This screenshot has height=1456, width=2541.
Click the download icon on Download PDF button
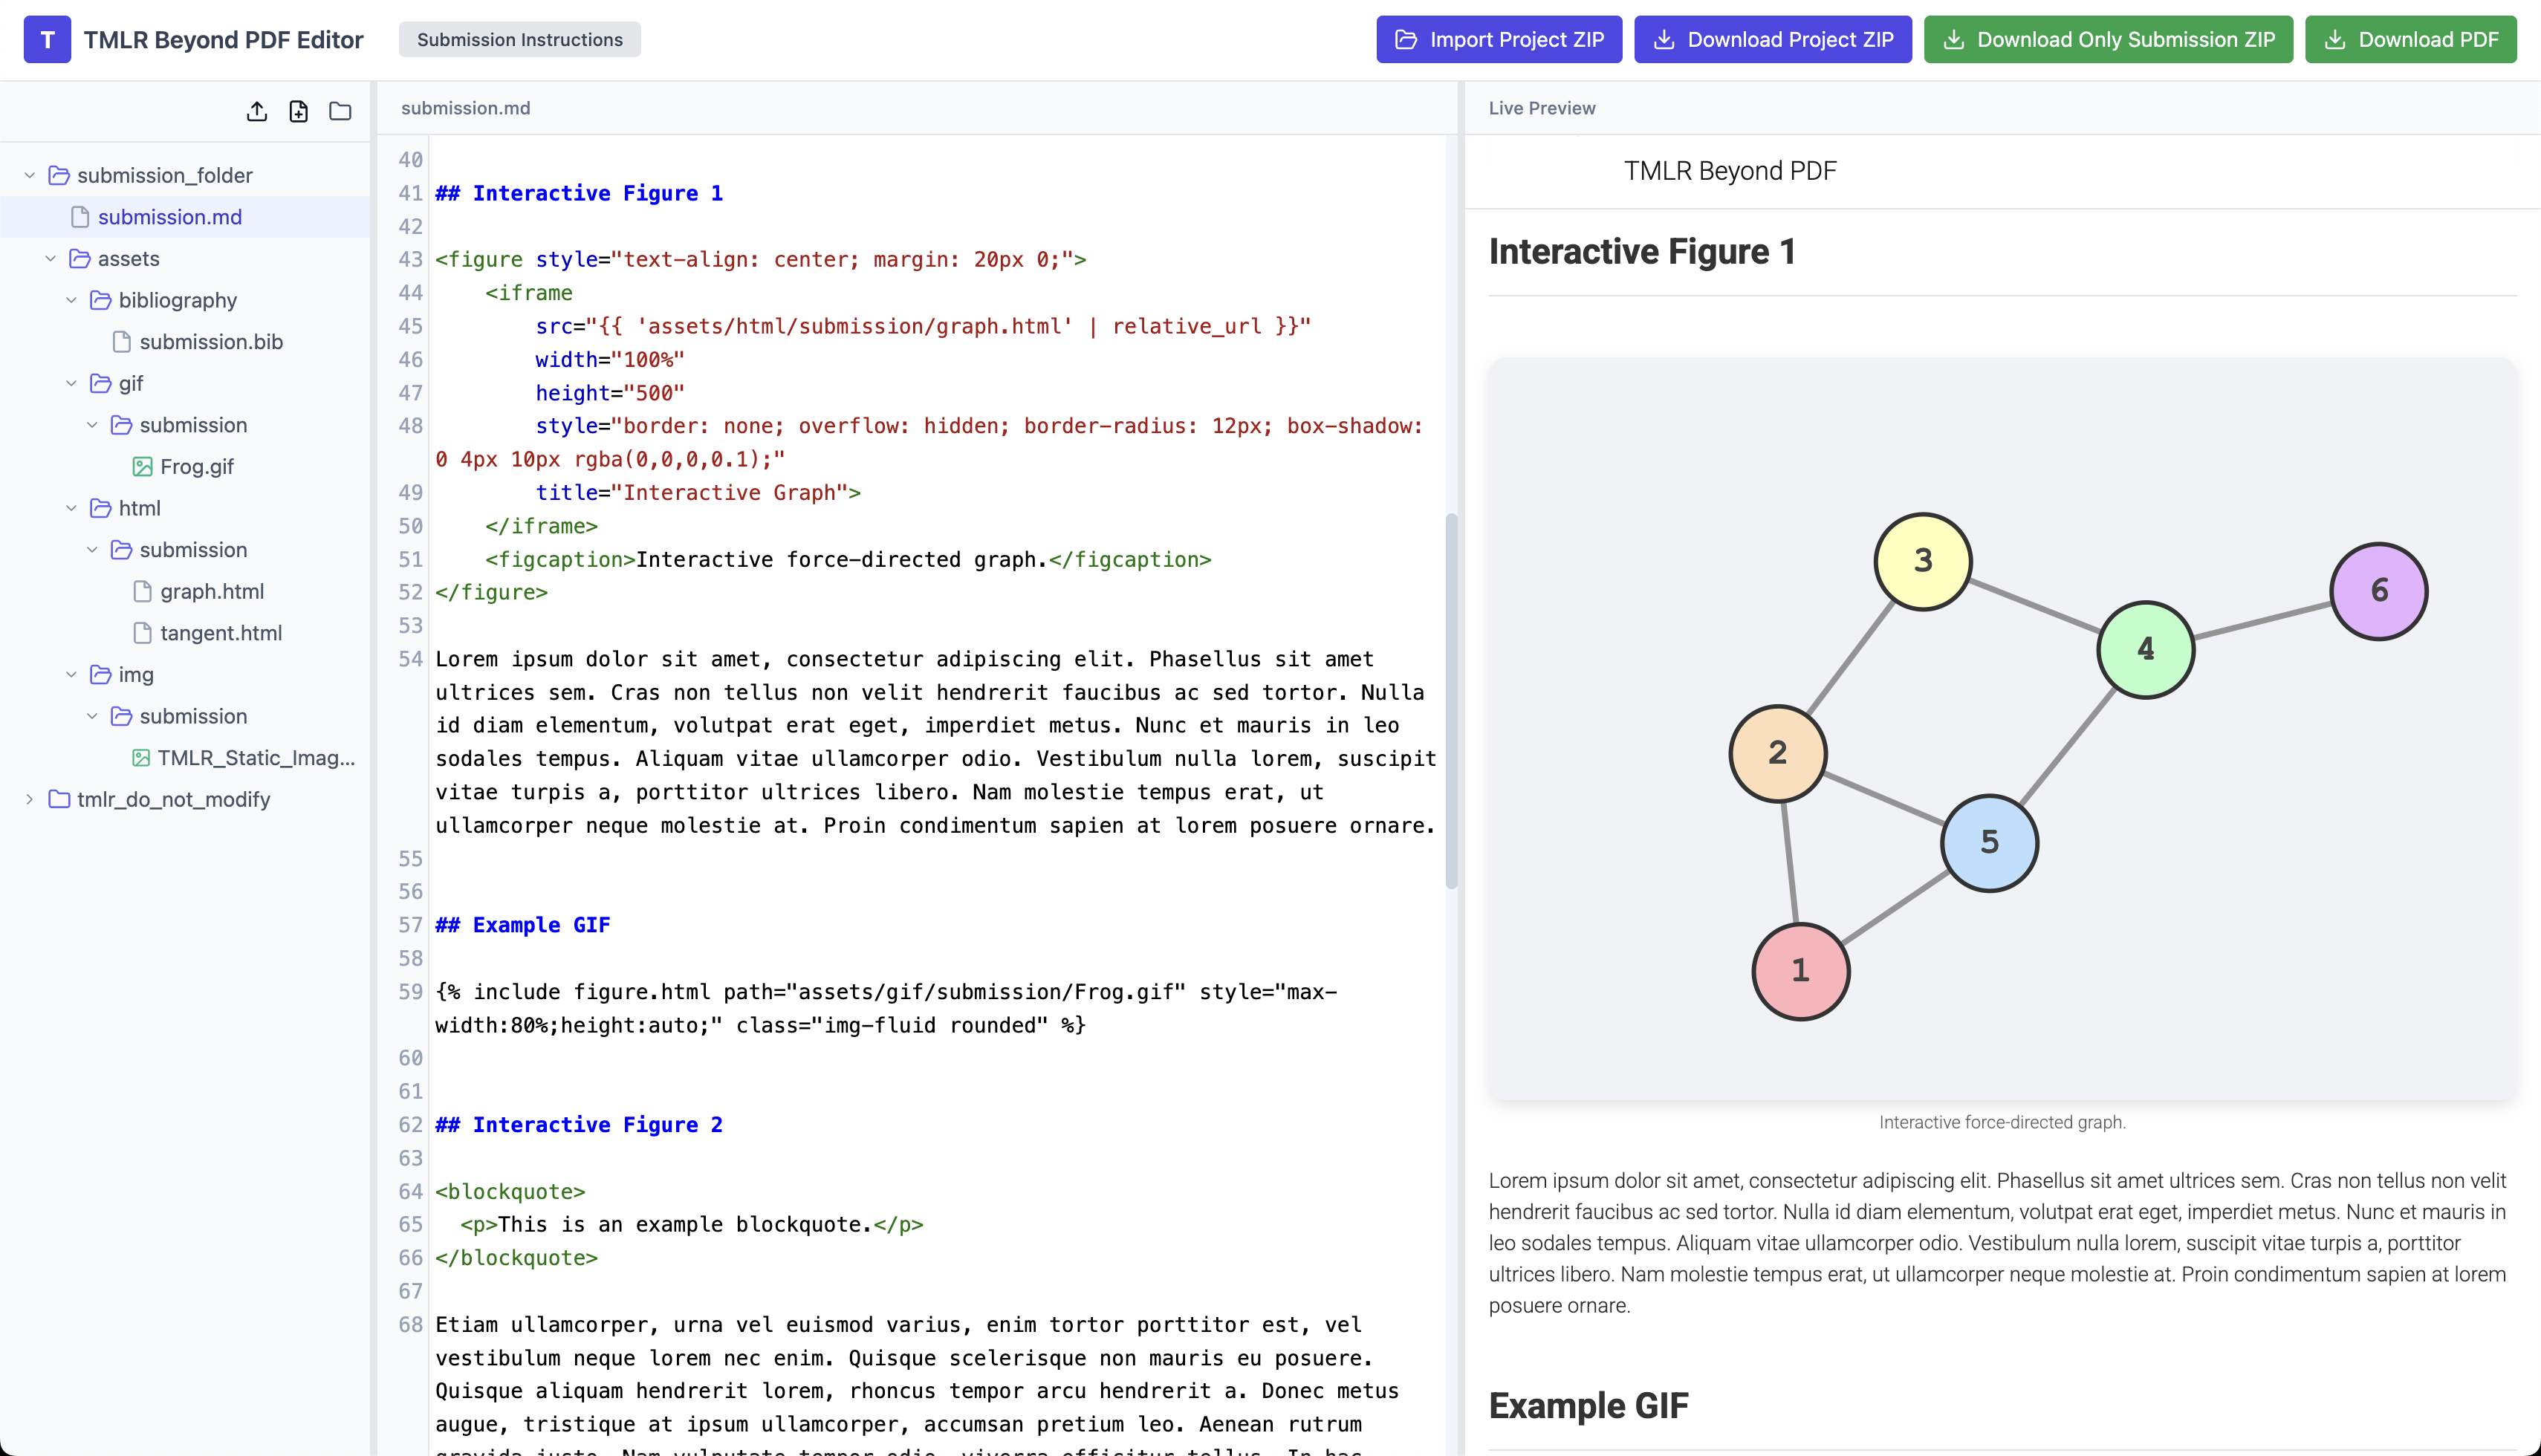2337,39
